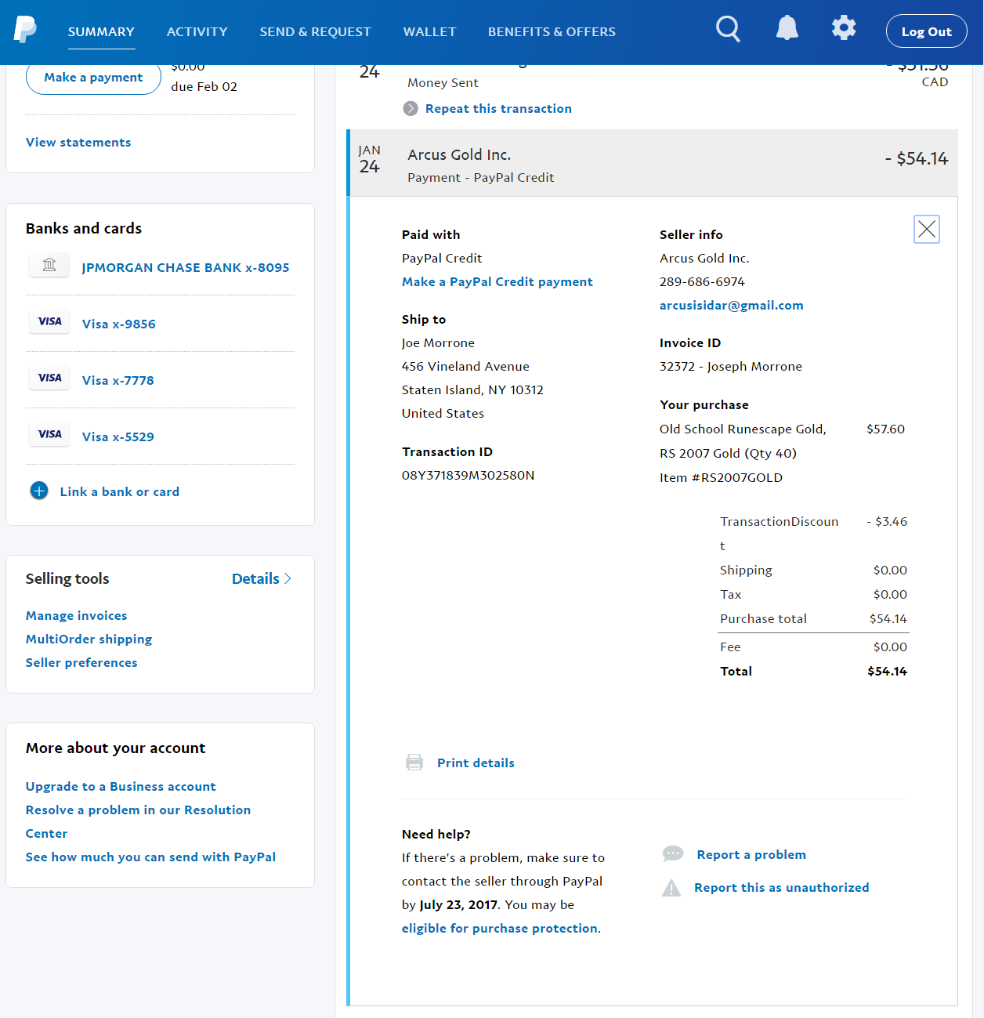Click Link a bank or card
This screenshot has height=1018, width=984.
120,492
